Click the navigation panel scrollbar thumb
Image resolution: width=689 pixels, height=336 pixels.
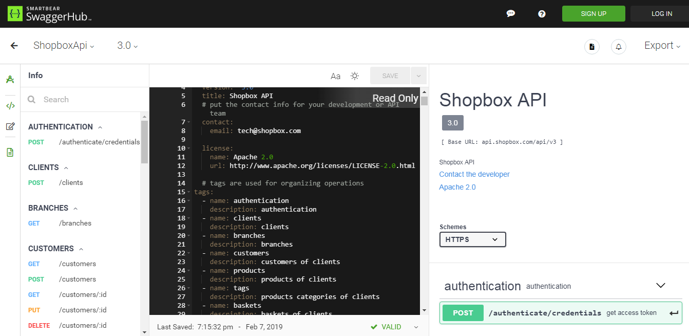(x=144, y=142)
